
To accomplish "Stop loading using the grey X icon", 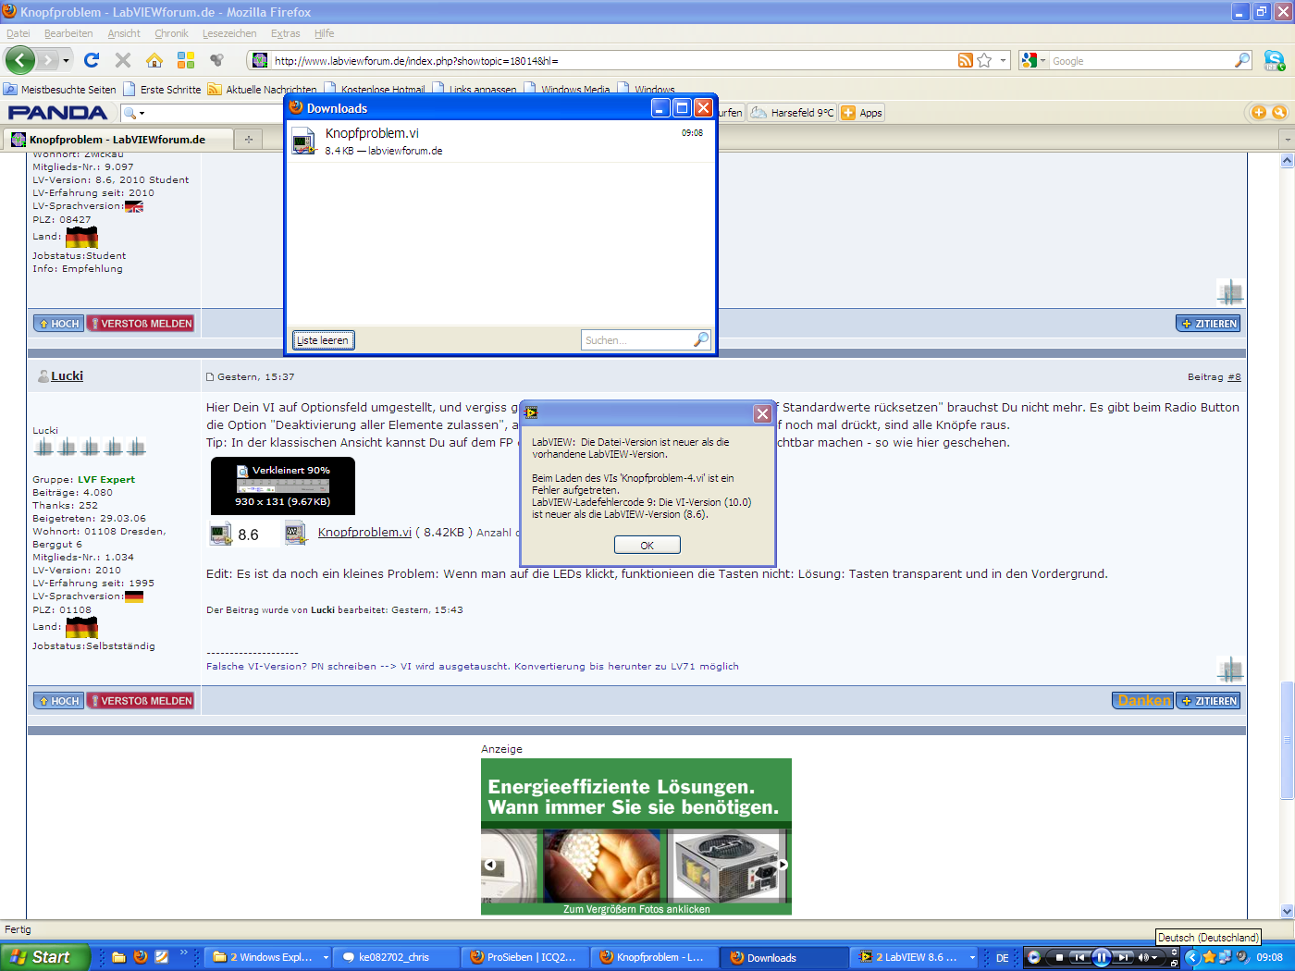I will [123, 60].
